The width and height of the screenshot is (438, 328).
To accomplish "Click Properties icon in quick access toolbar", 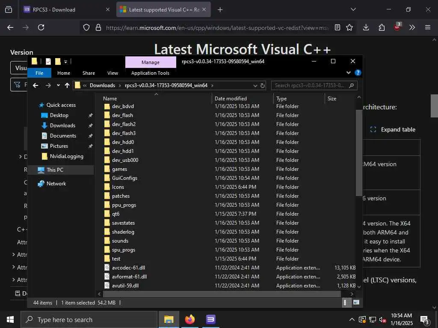I will (x=48, y=61).
